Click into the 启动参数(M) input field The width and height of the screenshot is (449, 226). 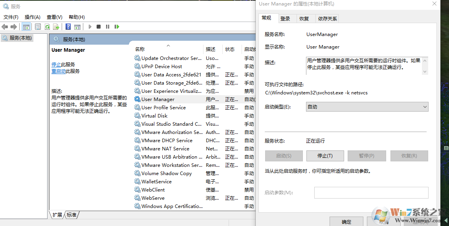coord(371,193)
